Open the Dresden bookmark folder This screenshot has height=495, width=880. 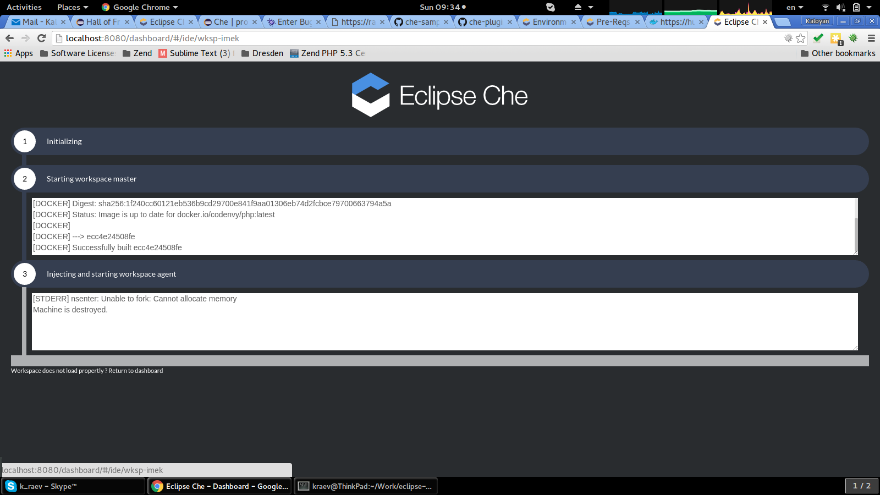pos(262,53)
